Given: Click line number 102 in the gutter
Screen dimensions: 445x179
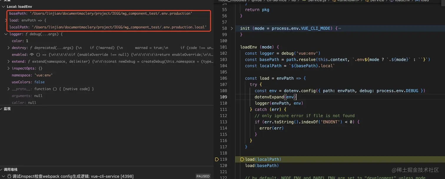Looking at the screenshot, I should (x=223, y=53).
